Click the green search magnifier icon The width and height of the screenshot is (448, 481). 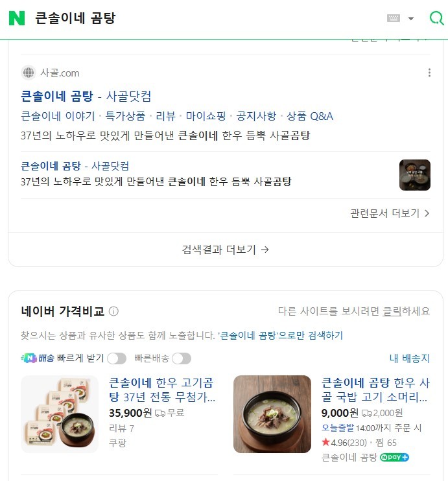(x=436, y=18)
